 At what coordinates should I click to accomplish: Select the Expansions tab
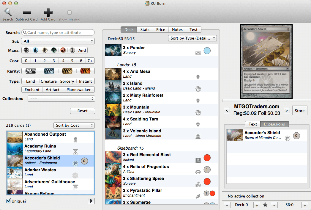(x=274, y=124)
